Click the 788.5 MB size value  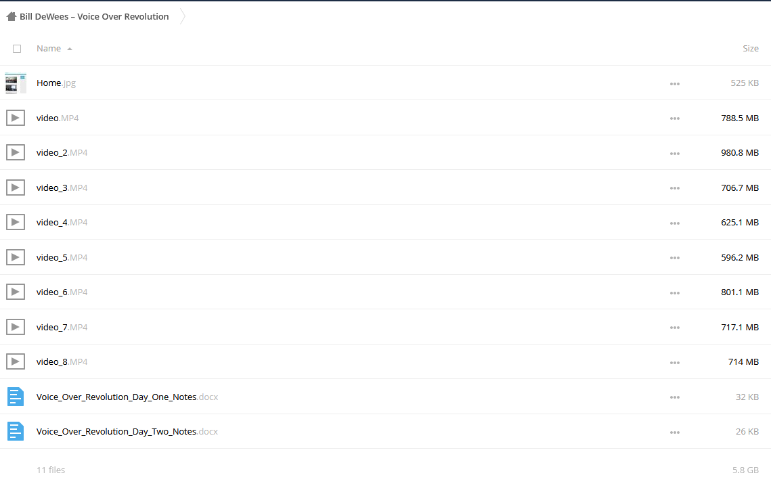tap(740, 118)
